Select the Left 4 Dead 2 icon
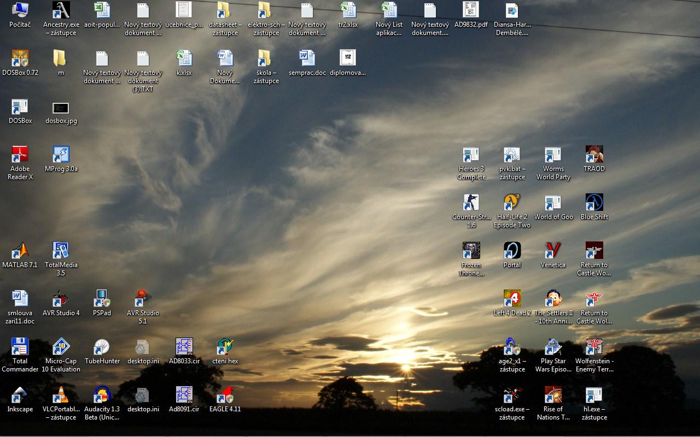 (x=512, y=299)
